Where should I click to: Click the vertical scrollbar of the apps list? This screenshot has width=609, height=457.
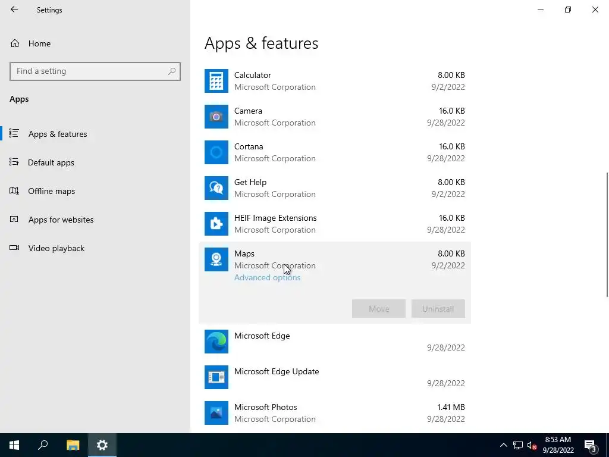pyautogui.click(x=607, y=234)
